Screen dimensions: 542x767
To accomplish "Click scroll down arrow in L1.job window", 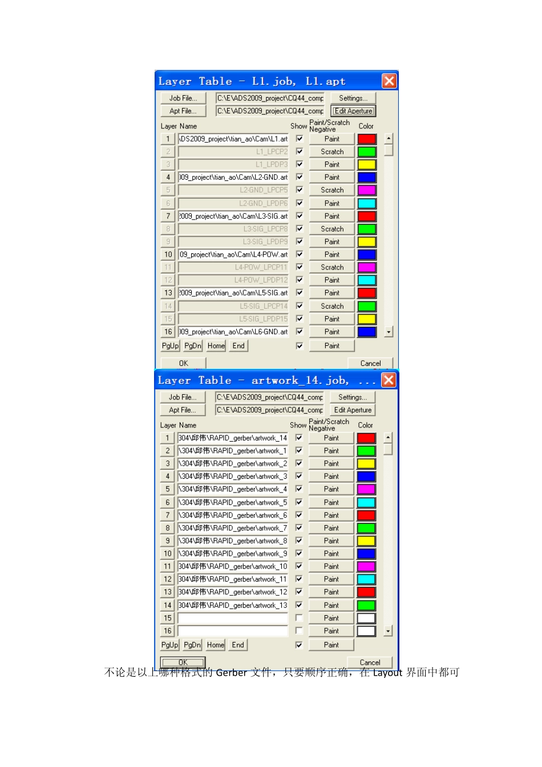I will [389, 332].
